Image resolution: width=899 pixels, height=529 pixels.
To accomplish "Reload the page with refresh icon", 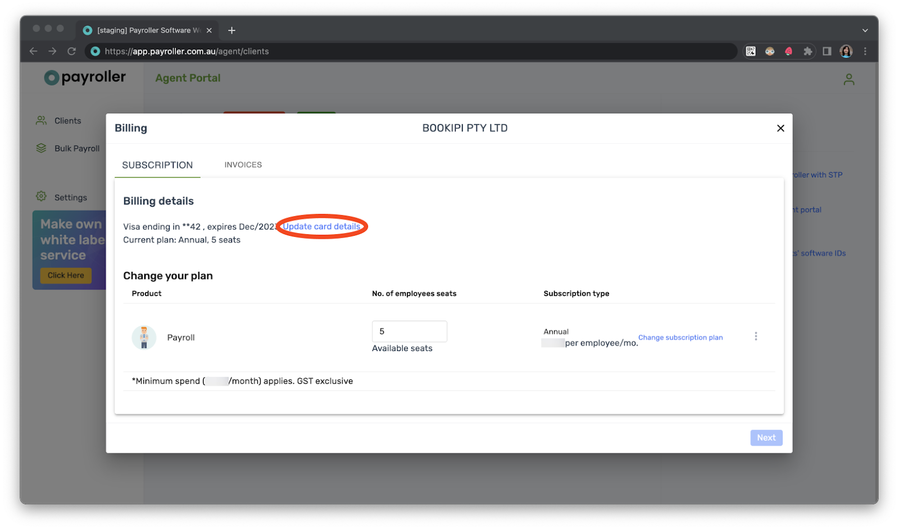I will (x=71, y=51).
